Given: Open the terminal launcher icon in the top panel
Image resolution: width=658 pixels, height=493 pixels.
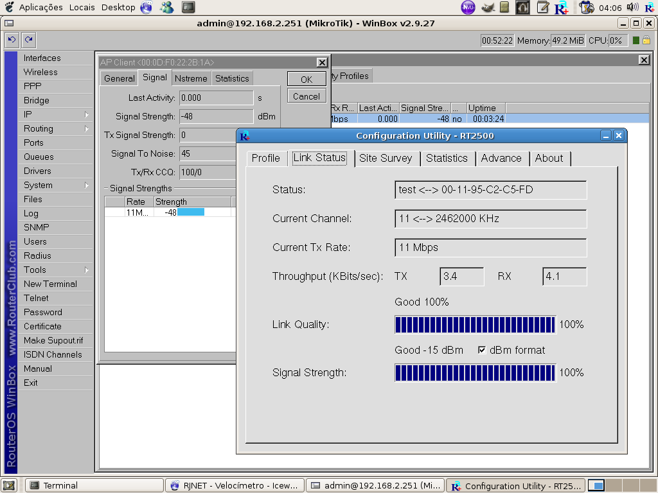Looking at the screenshot, I should tap(188, 8).
